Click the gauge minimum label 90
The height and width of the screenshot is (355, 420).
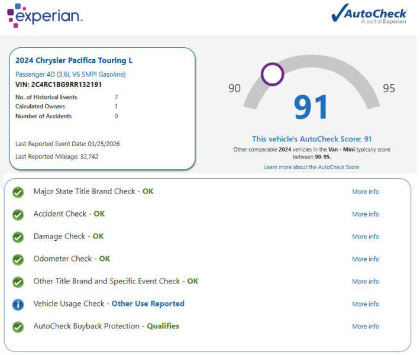(234, 88)
